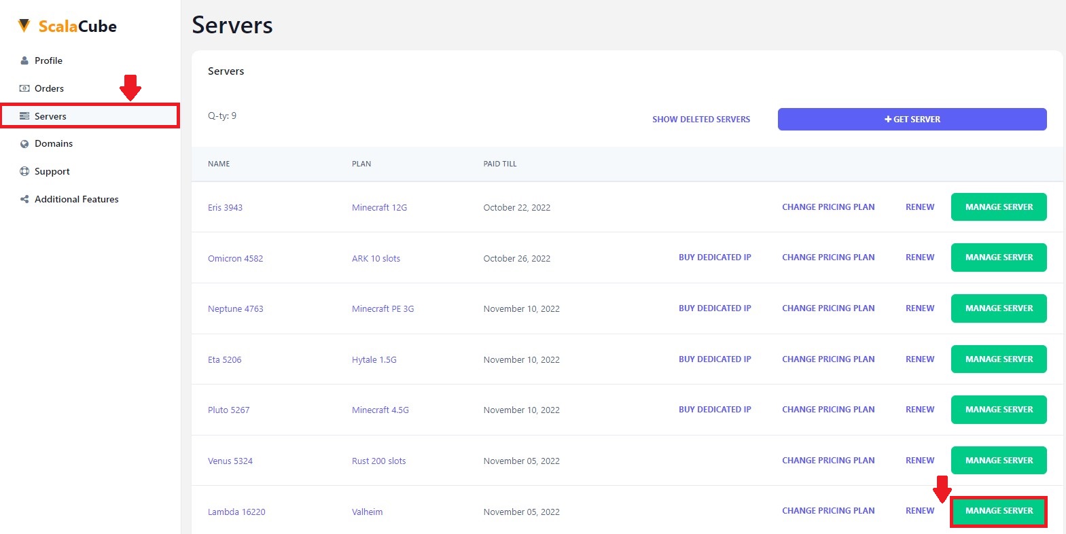Open the Eta 5206 server link

[224, 359]
